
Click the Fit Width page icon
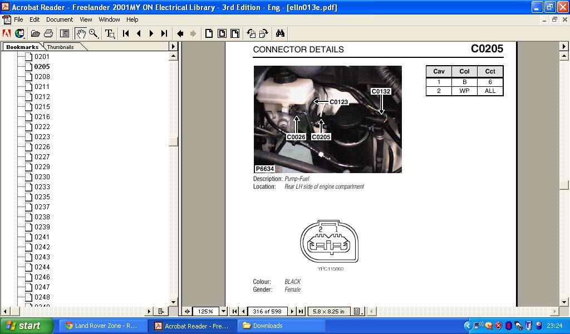[235, 34]
